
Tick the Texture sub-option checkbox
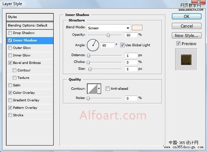(14, 78)
